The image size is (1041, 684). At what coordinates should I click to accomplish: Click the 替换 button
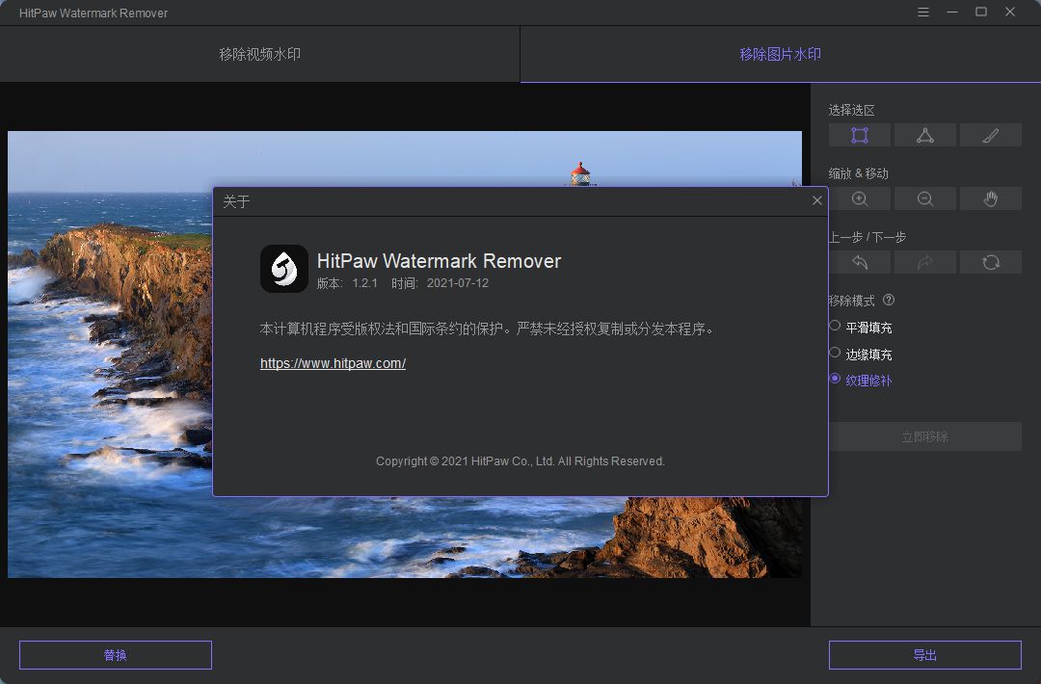(116, 655)
